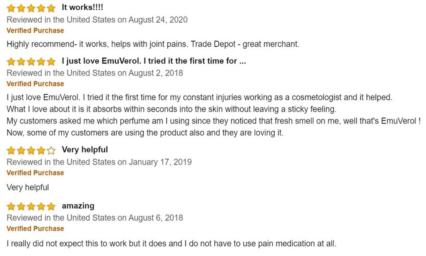Open the "amazing" review title
426x256 pixels.
78,206
